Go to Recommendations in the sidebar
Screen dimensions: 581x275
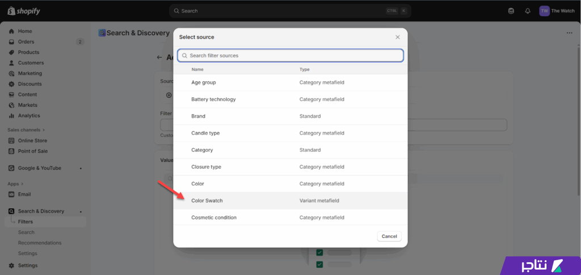pos(40,243)
